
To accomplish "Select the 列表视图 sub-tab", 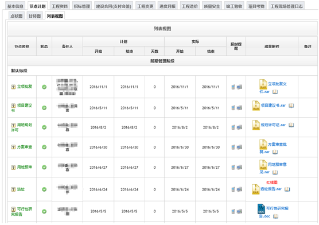I will pyautogui.click(x=55, y=16).
